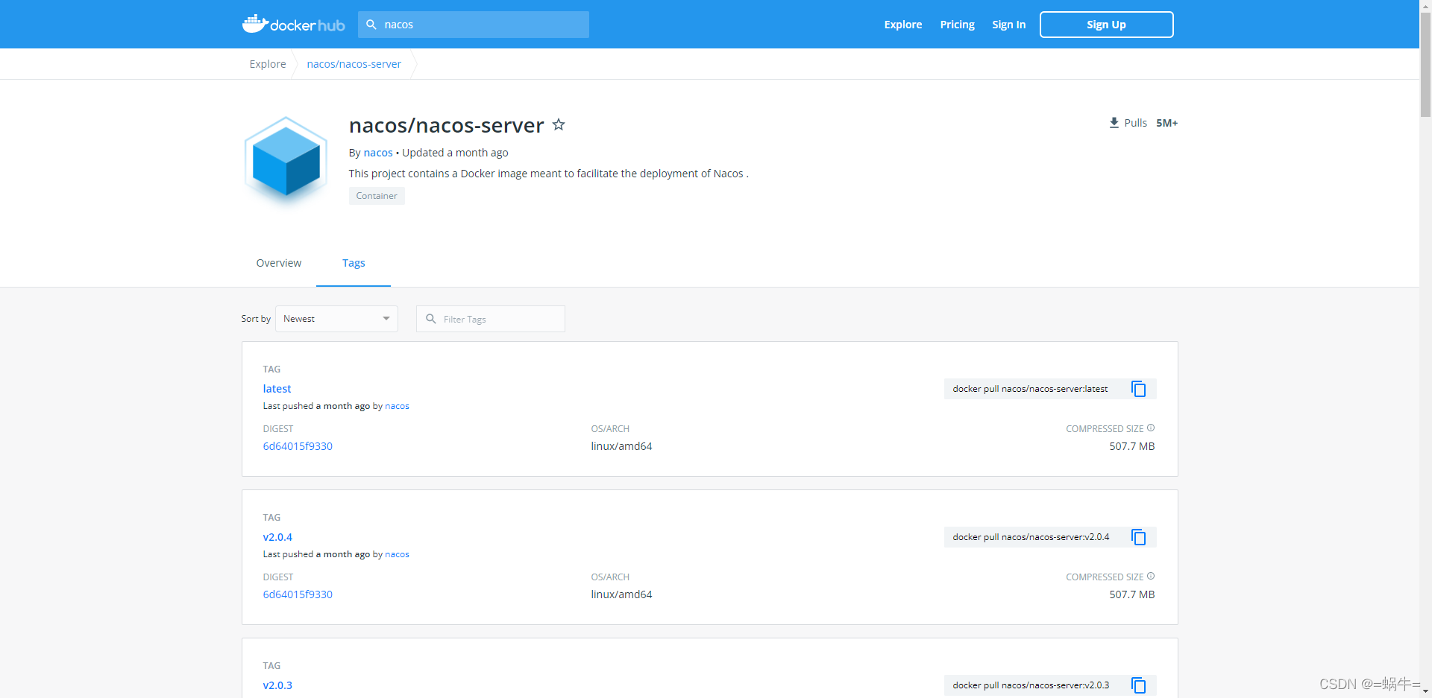Copy the docker pull v2.0.3 command

(x=1138, y=685)
